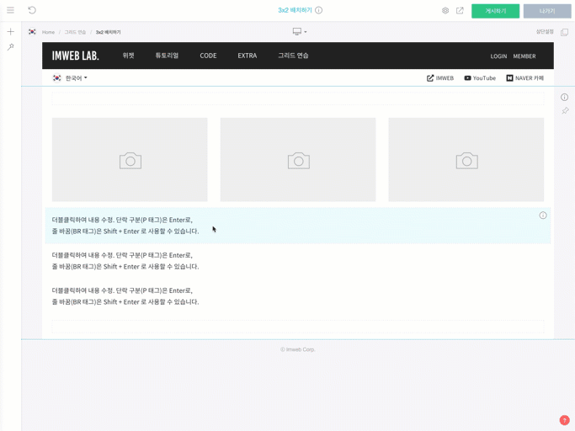The width and height of the screenshot is (575, 431).
Task: Click the Korean flag breadcrumb icon
Action: point(32,32)
